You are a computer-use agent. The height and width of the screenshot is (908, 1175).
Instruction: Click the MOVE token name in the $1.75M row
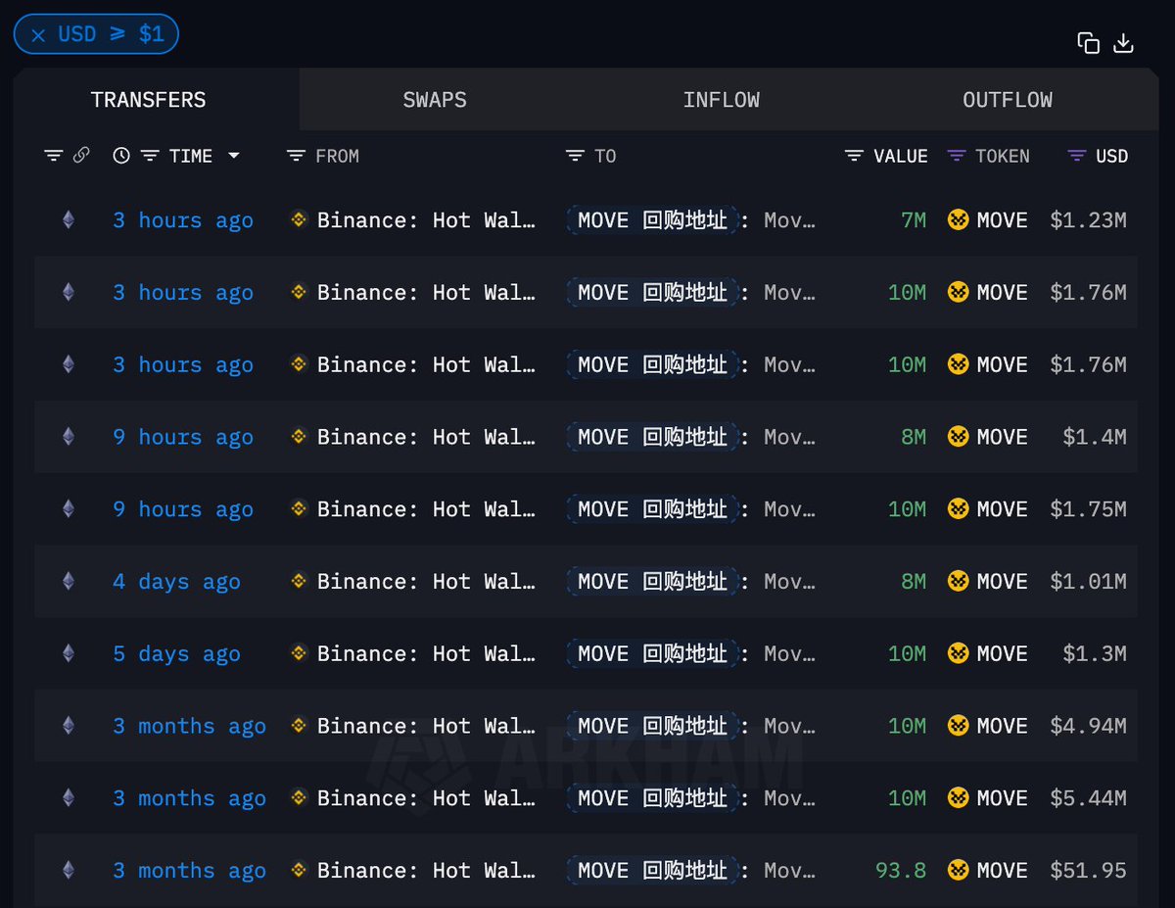tap(1002, 509)
